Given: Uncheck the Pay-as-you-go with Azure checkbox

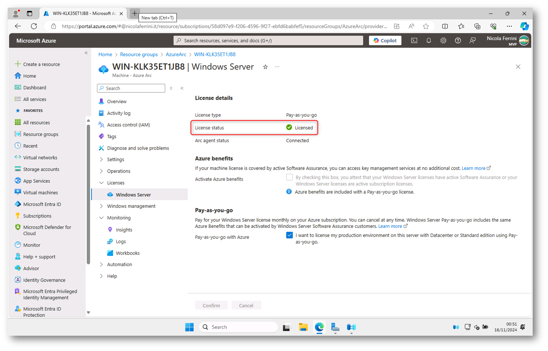Looking at the screenshot, I should 289,235.
